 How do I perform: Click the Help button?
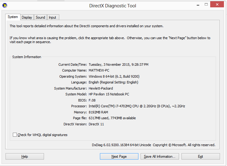click(x=25, y=157)
